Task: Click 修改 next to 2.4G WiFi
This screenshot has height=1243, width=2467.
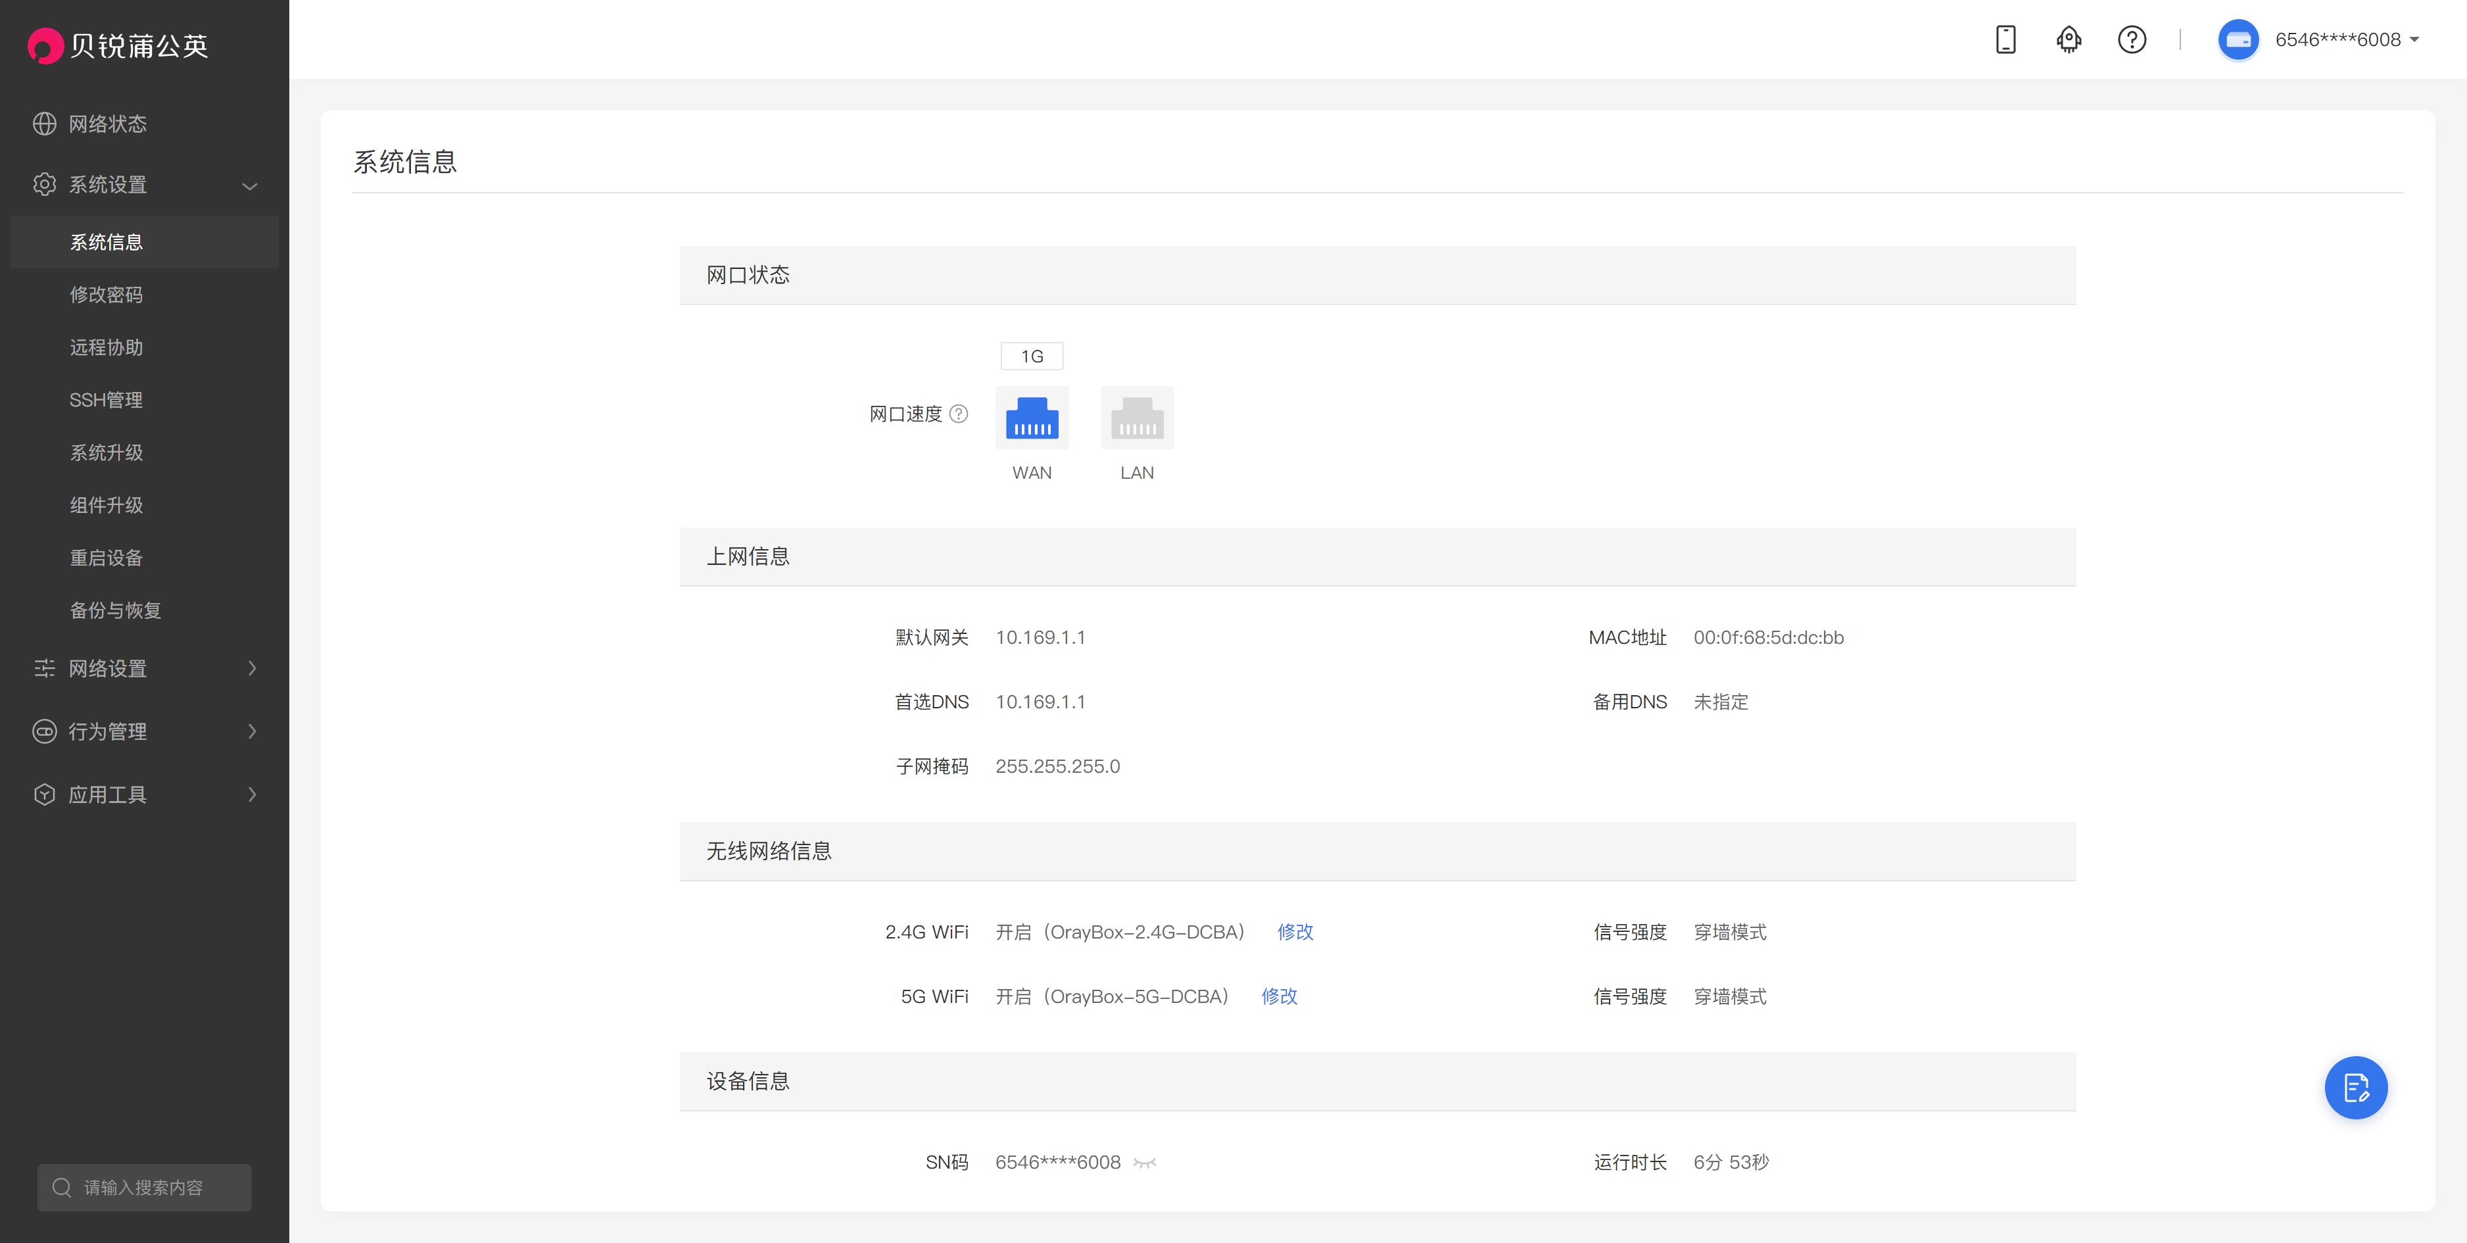Action: tap(1295, 932)
